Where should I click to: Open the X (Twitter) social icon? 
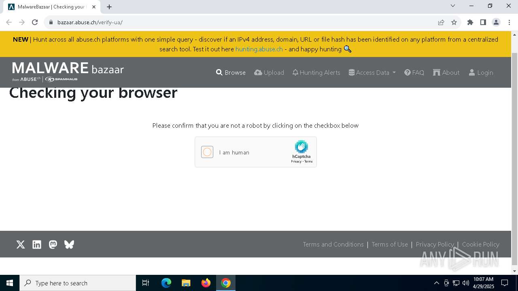21,244
